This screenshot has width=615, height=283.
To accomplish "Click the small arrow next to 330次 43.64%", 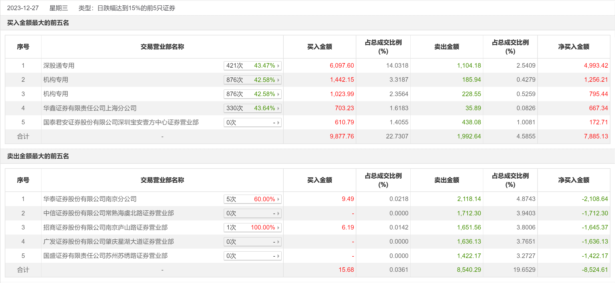I will (x=278, y=108).
